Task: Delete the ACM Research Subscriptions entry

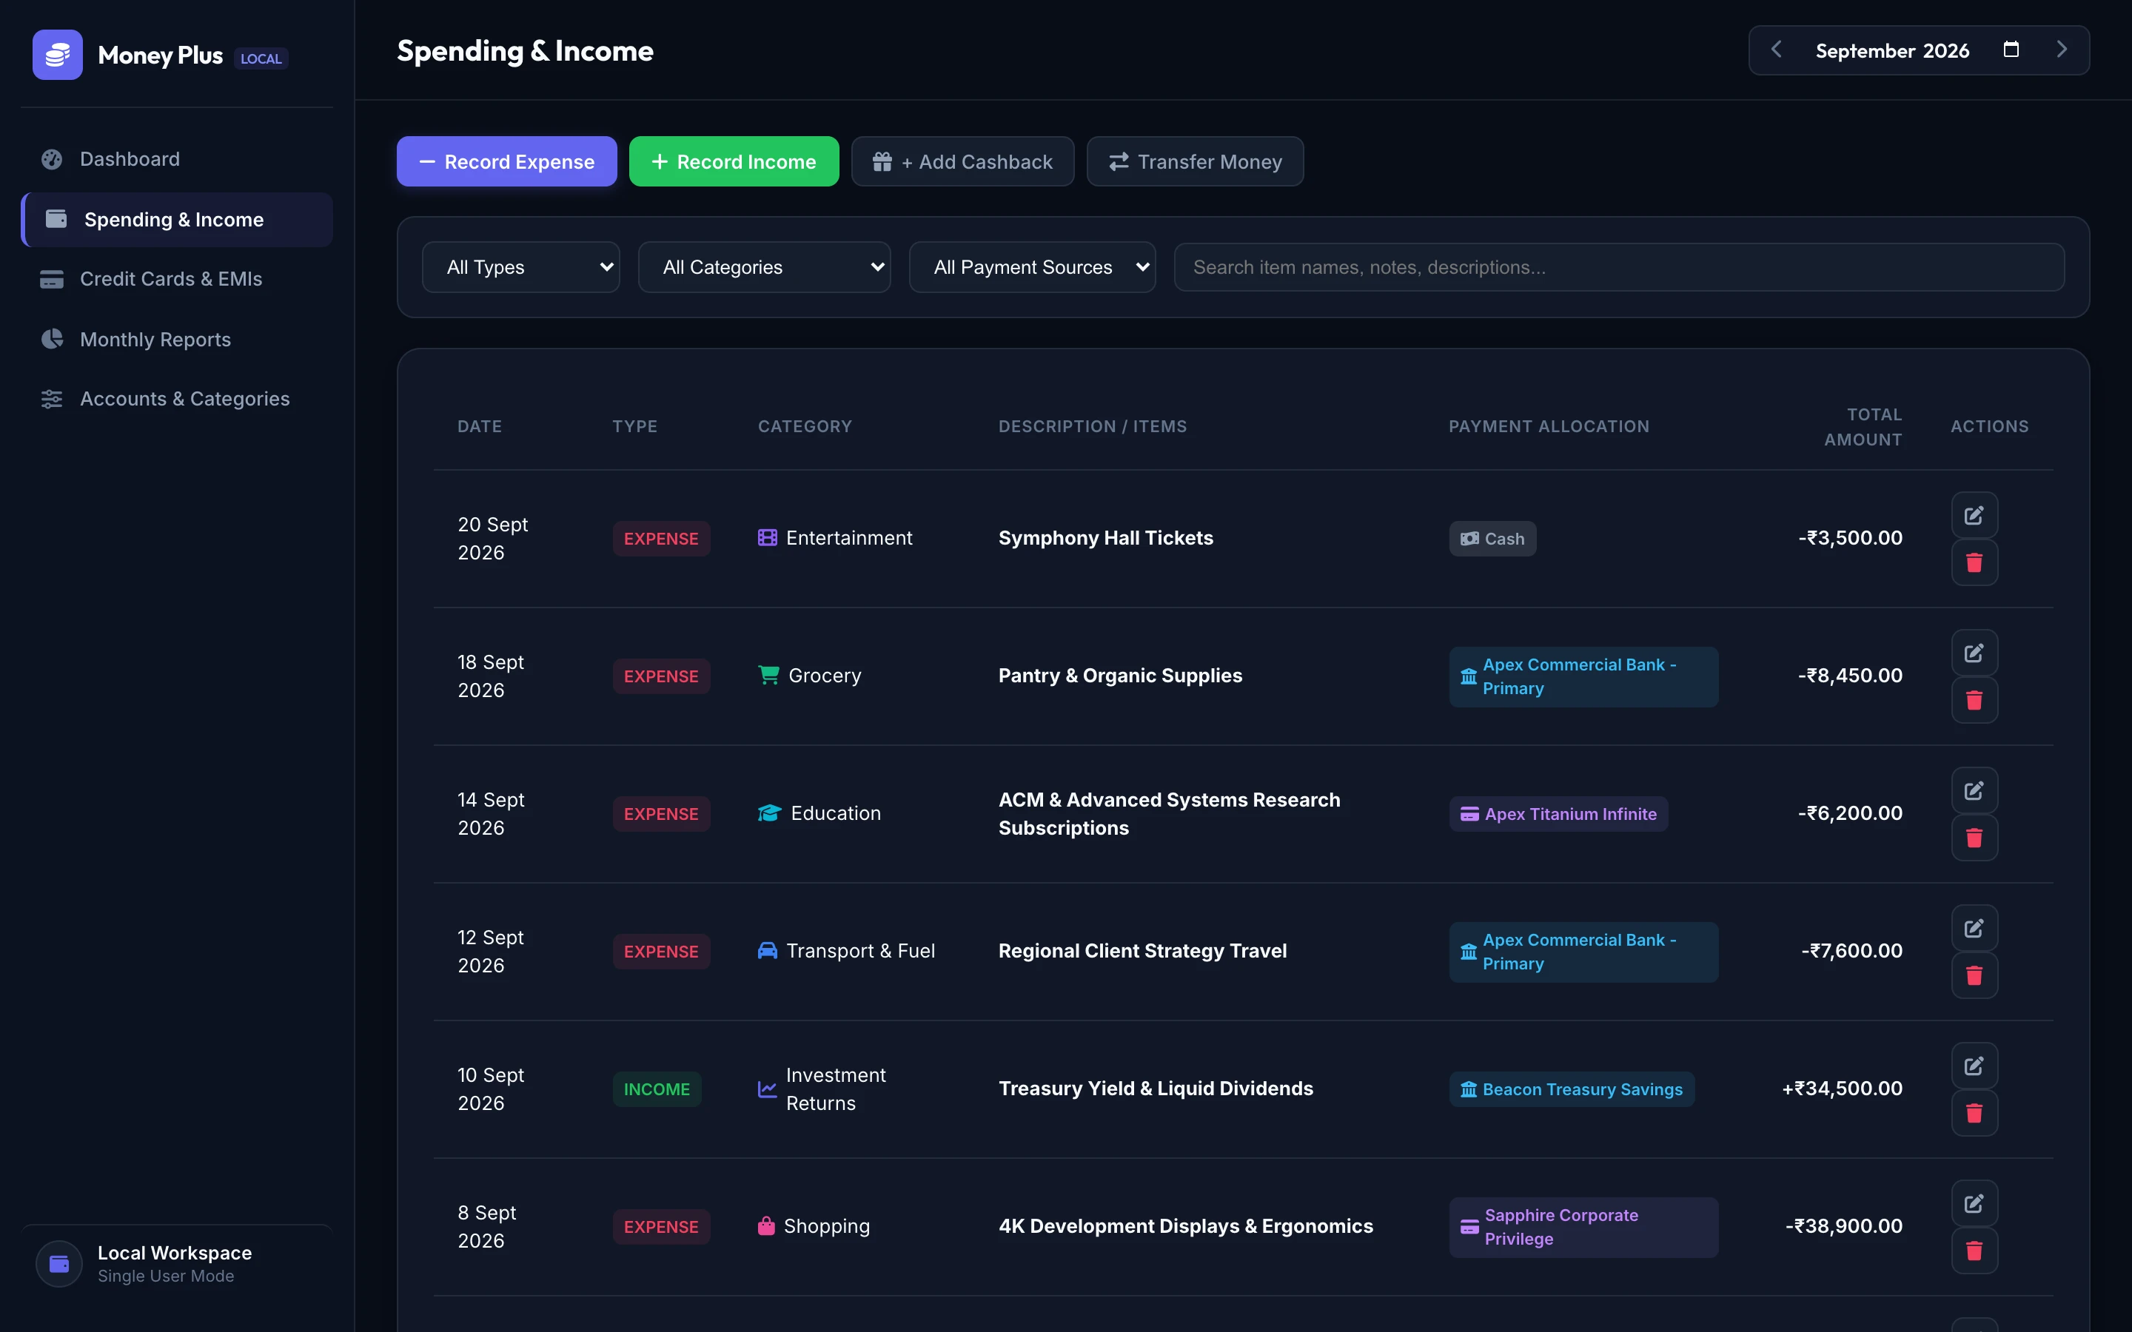Action: [1974, 838]
